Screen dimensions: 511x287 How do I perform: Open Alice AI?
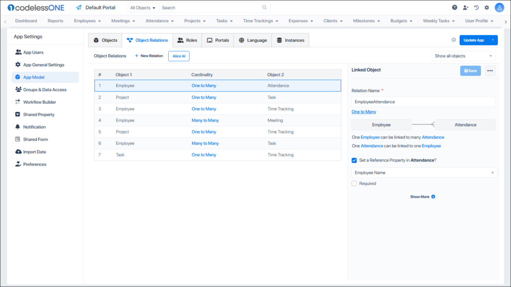[179, 56]
